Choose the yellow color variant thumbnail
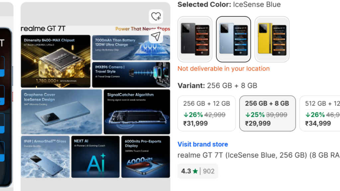340x191 pixels. coord(272,39)
